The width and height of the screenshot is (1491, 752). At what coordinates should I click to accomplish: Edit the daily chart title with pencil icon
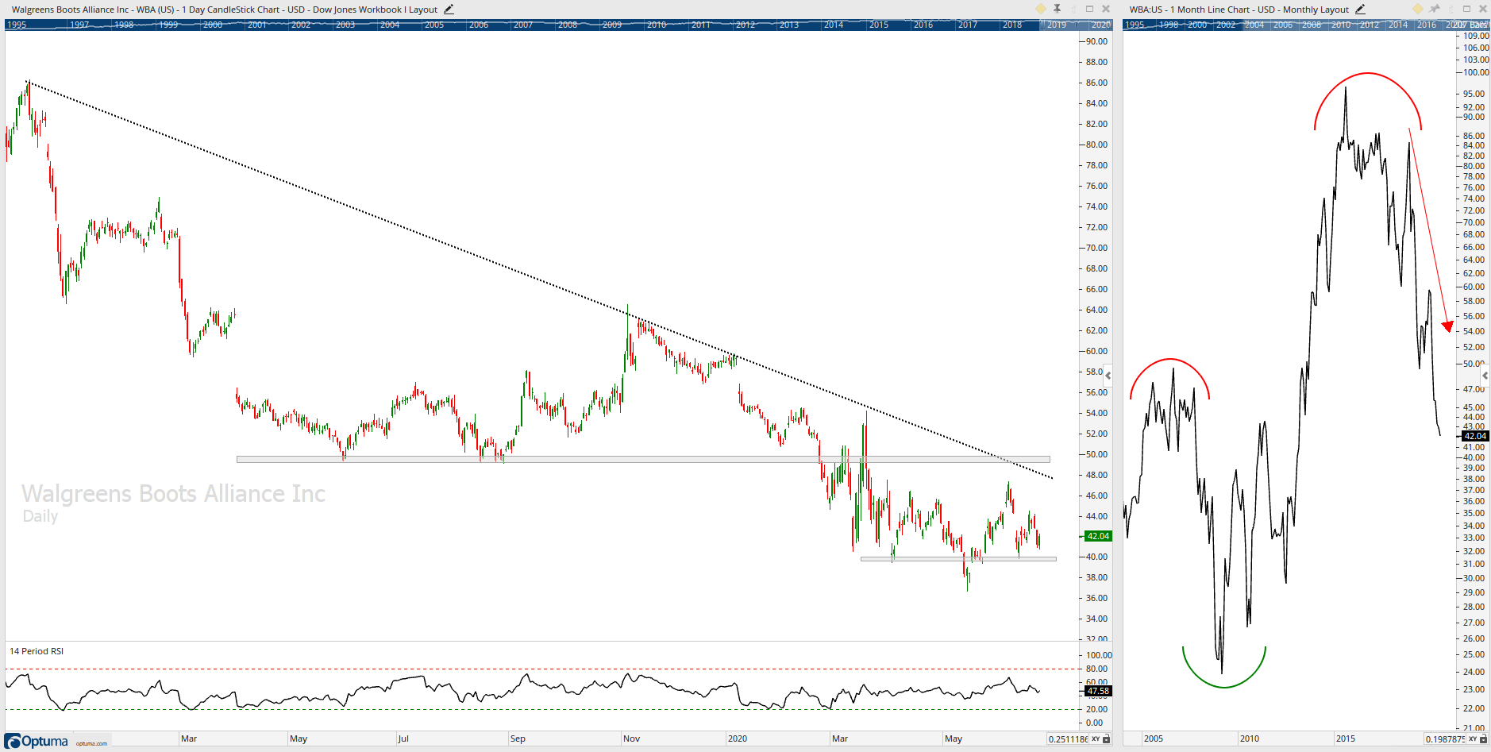(x=449, y=10)
